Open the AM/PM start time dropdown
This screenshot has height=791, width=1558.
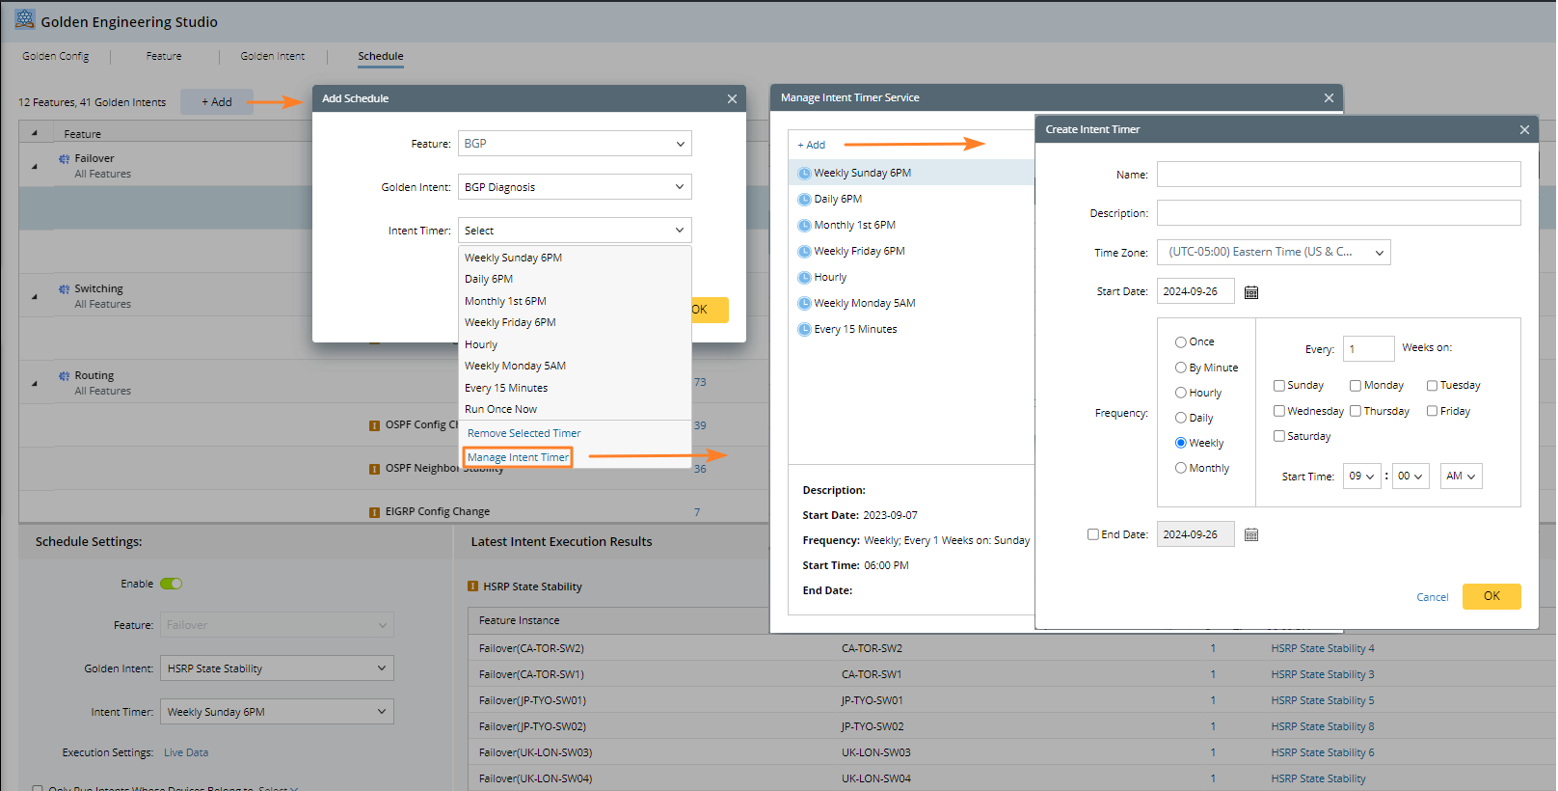pos(1461,477)
